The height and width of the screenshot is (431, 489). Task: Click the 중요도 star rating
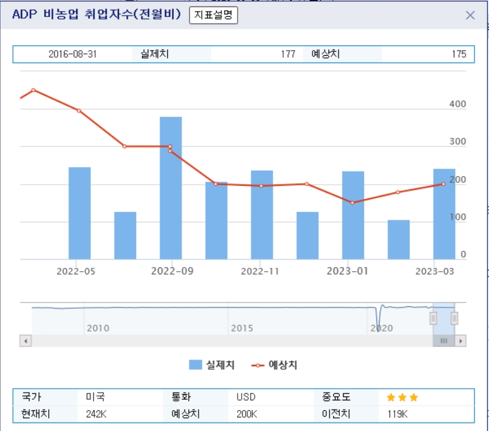(x=402, y=397)
